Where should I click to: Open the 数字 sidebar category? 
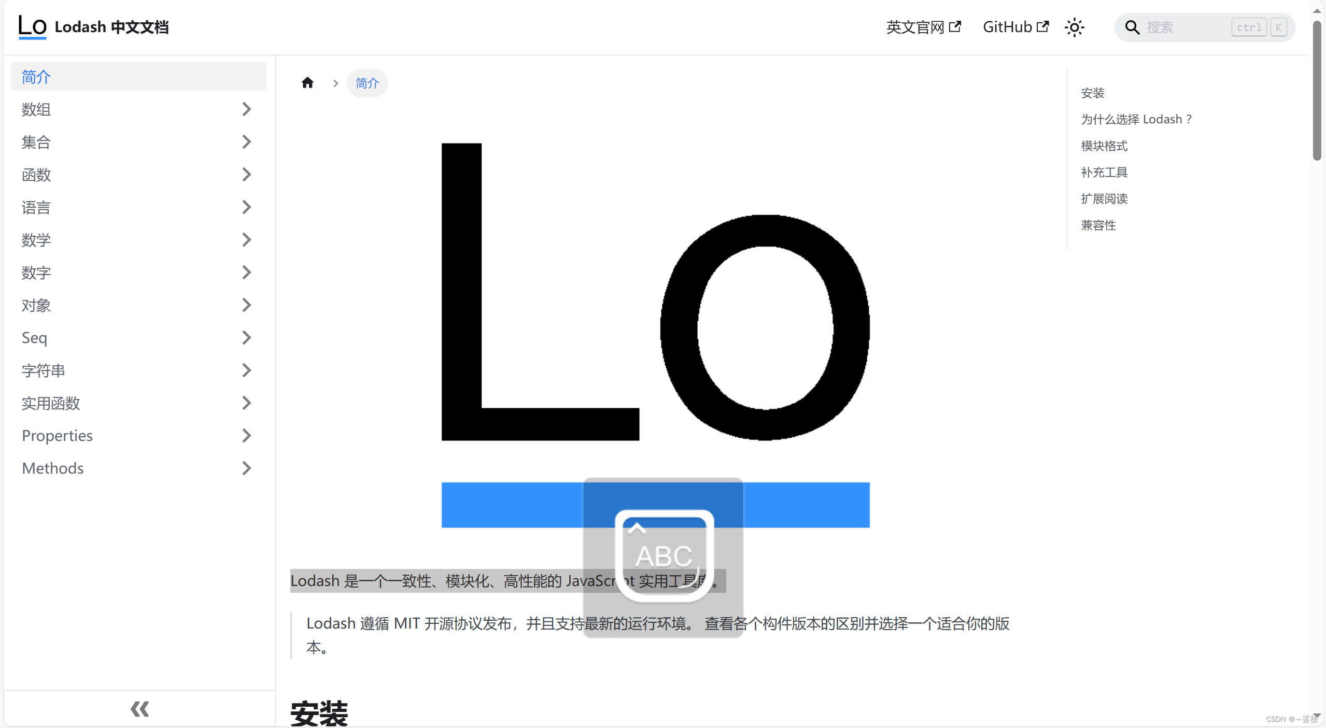tap(36, 273)
